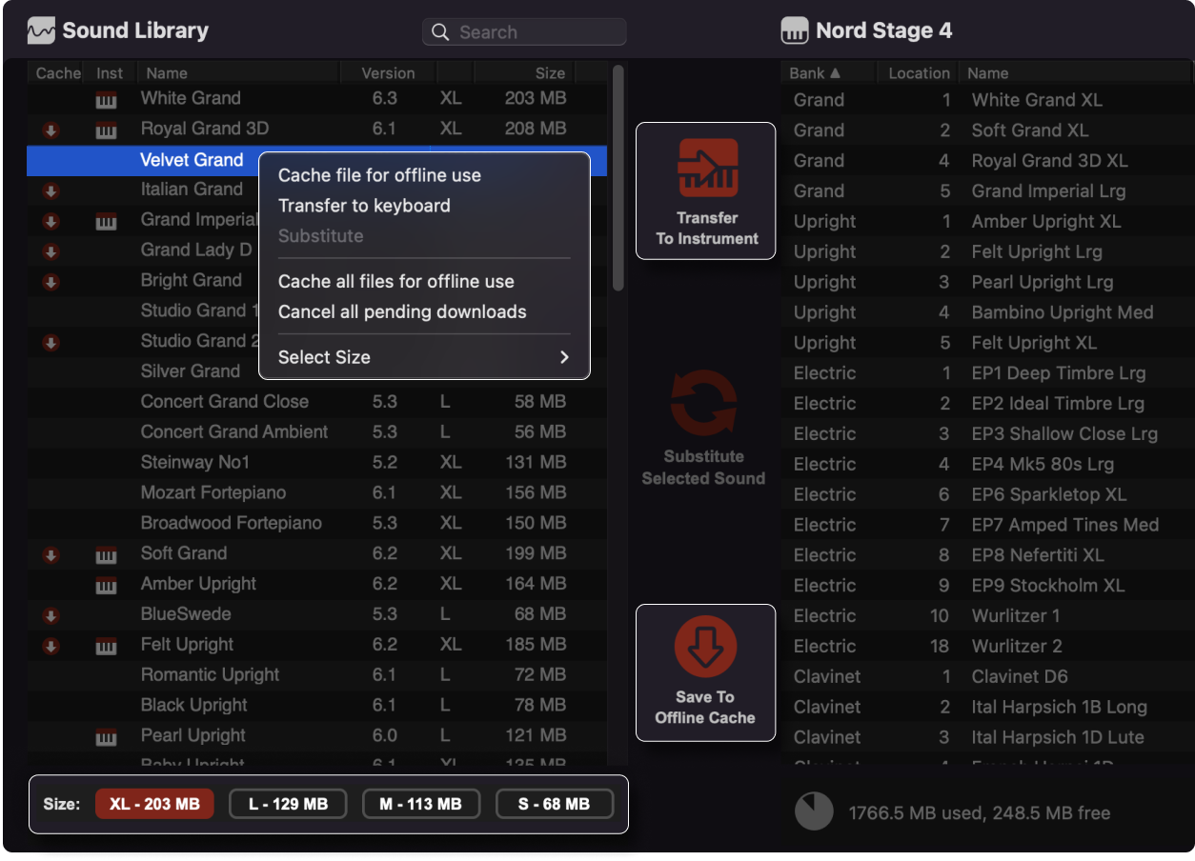This screenshot has height=861, width=1195.
Task: Select Steinway No1 in the library
Action: click(316, 463)
